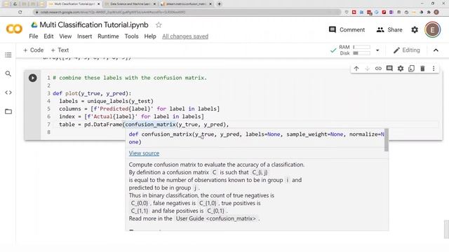
Task: Open a new browser tab
Action: (x=220, y=4)
